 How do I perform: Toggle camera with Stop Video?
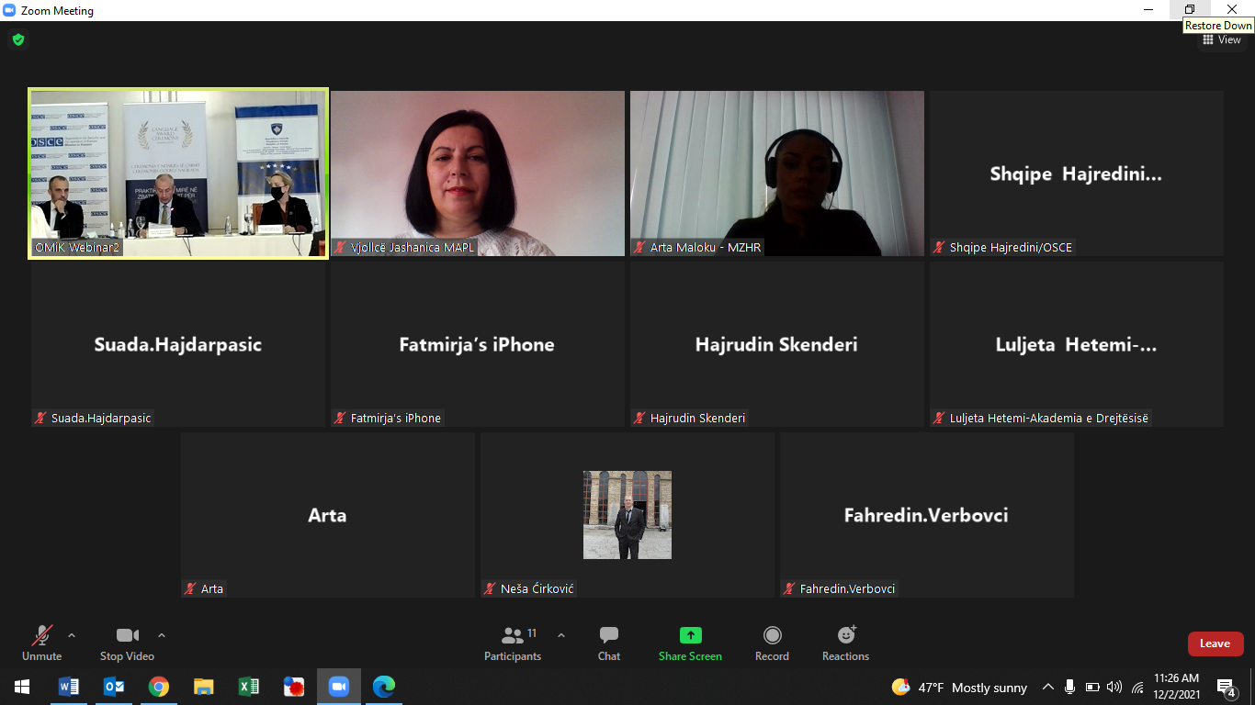pos(127,643)
